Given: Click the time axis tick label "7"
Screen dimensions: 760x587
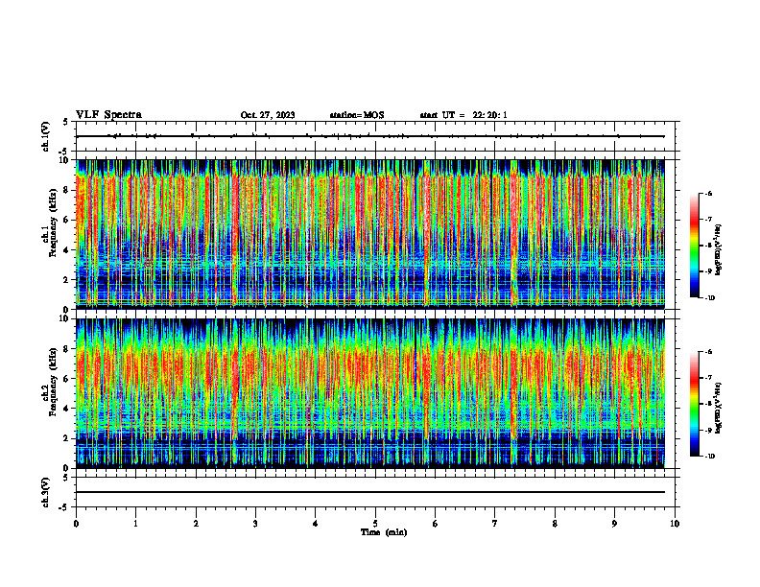Looking at the screenshot, I should click(495, 524).
